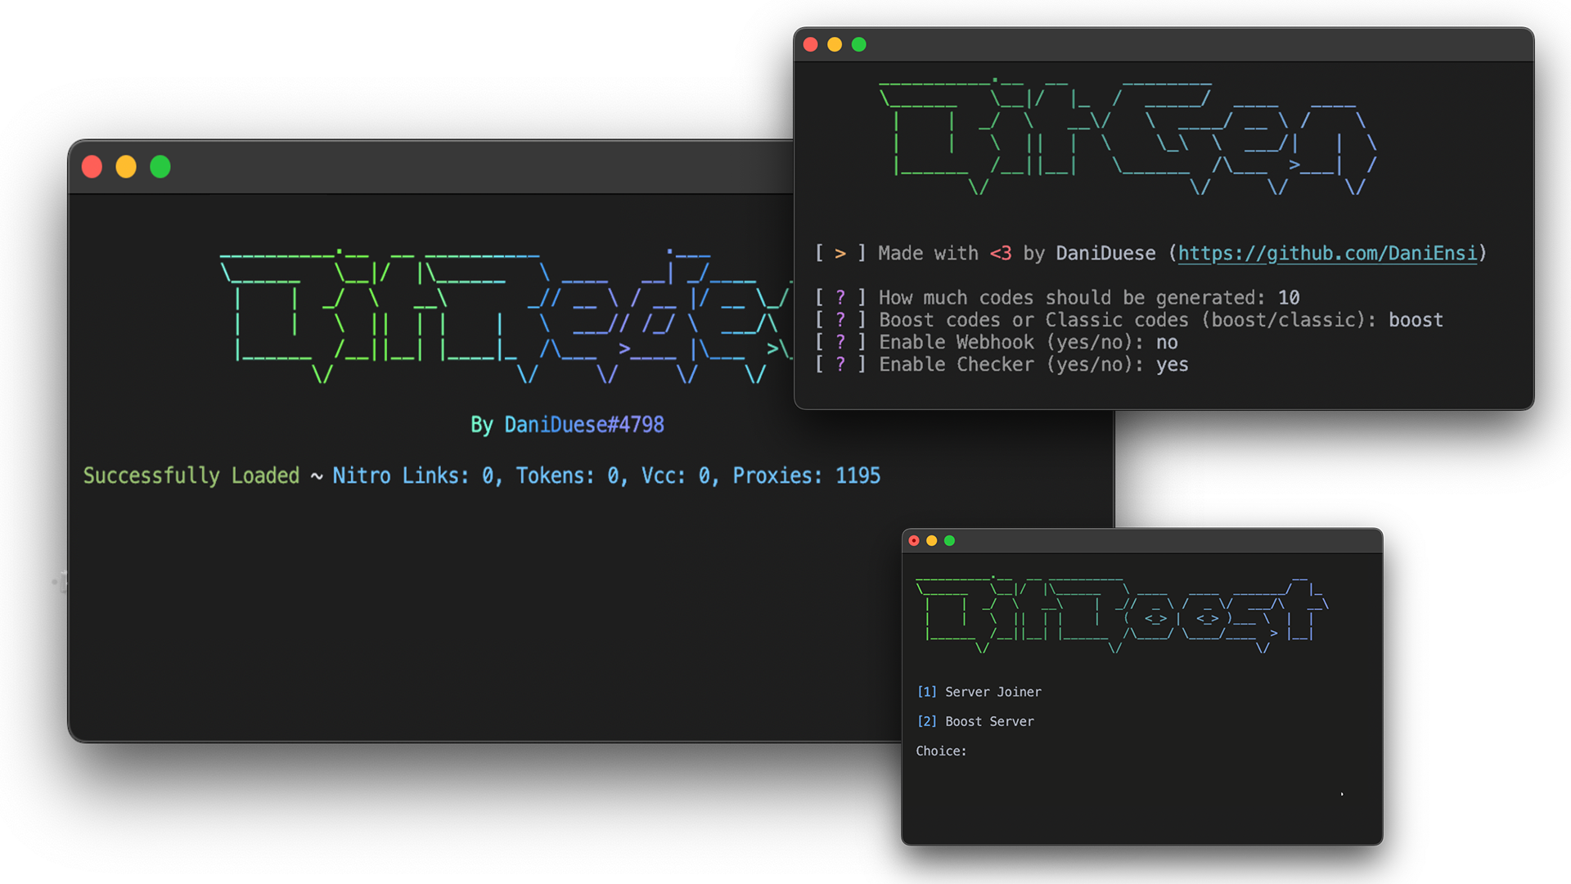Click yellow minimize button of DiscGen window

pyautogui.click(x=835, y=44)
